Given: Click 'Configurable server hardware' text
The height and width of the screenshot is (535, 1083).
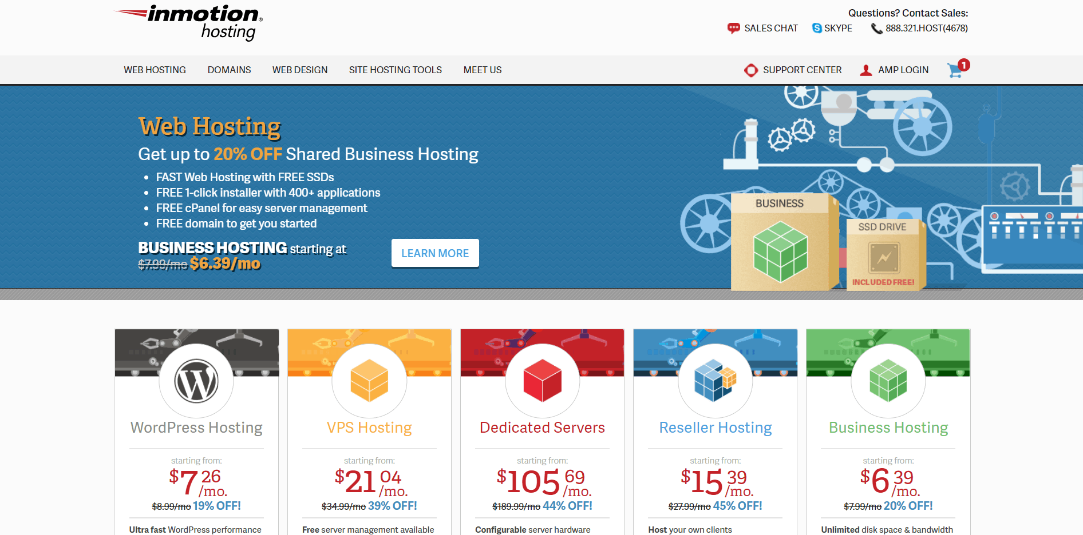Looking at the screenshot, I should click(532, 530).
